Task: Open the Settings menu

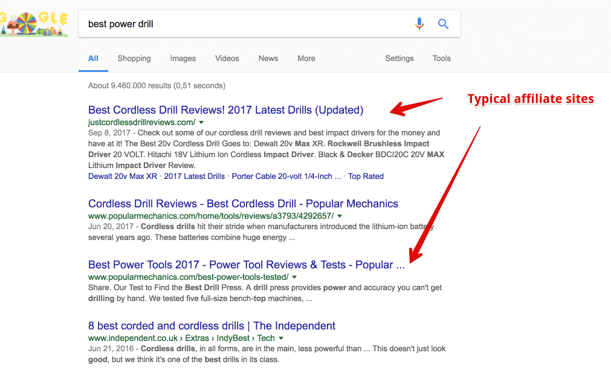Action: pos(399,59)
